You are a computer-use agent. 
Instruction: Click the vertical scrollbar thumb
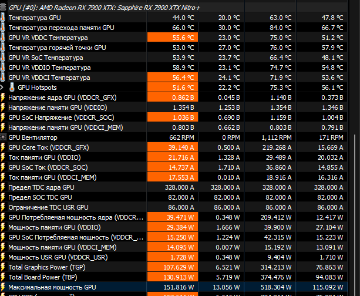point(354,214)
